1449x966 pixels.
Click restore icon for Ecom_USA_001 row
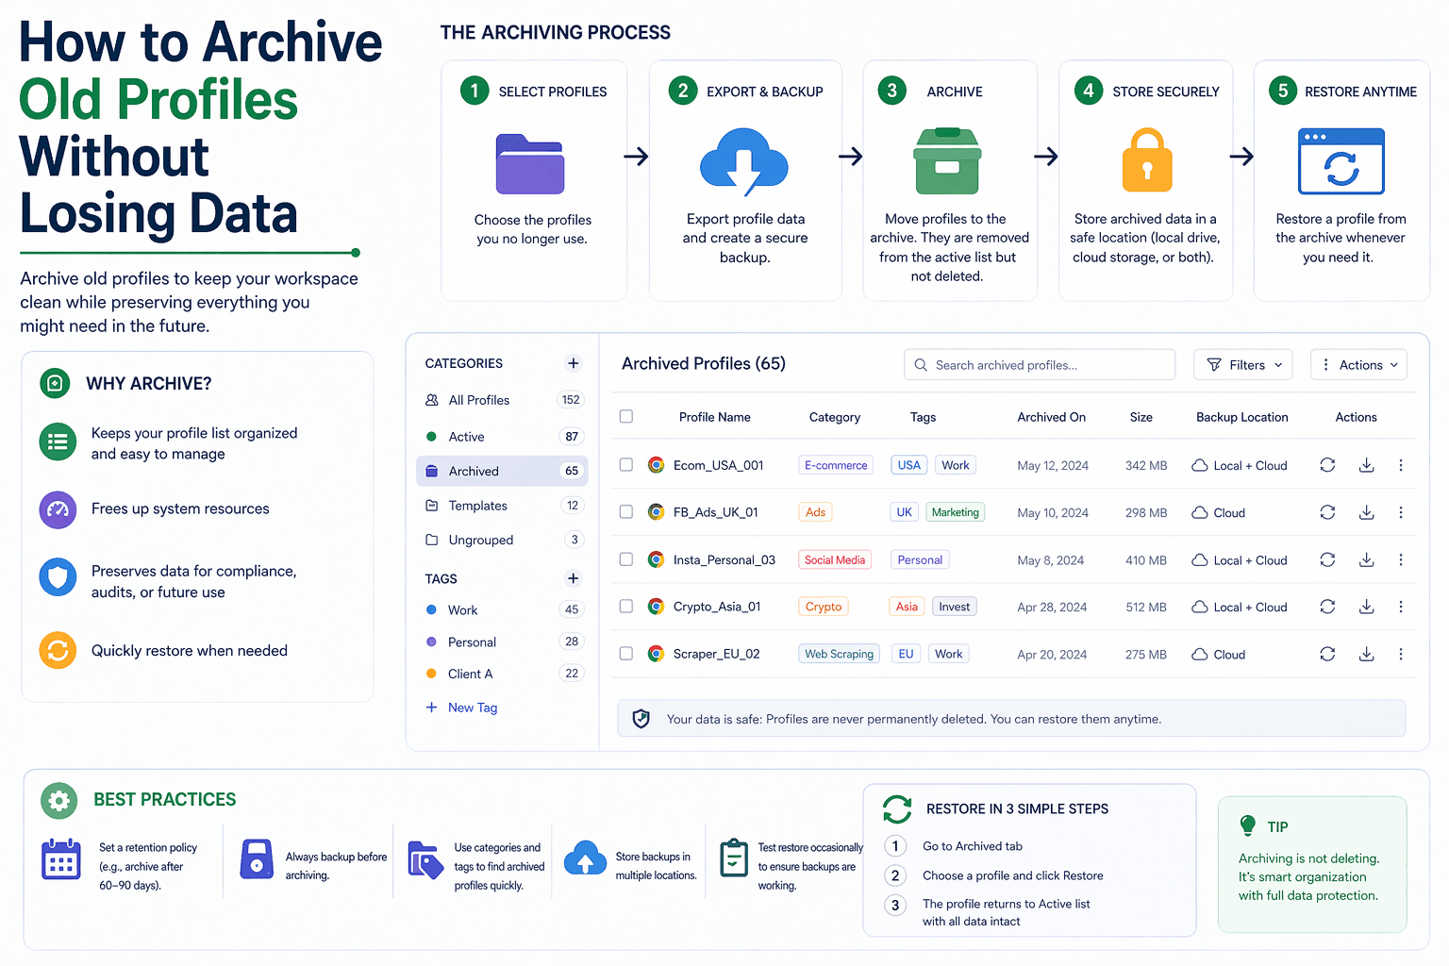[1327, 465]
